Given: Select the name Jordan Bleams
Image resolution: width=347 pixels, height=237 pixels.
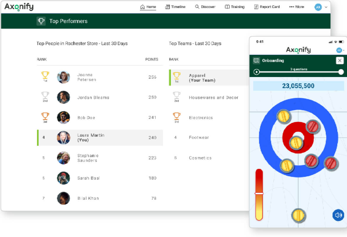Looking at the screenshot, I should pyautogui.click(x=93, y=97).
